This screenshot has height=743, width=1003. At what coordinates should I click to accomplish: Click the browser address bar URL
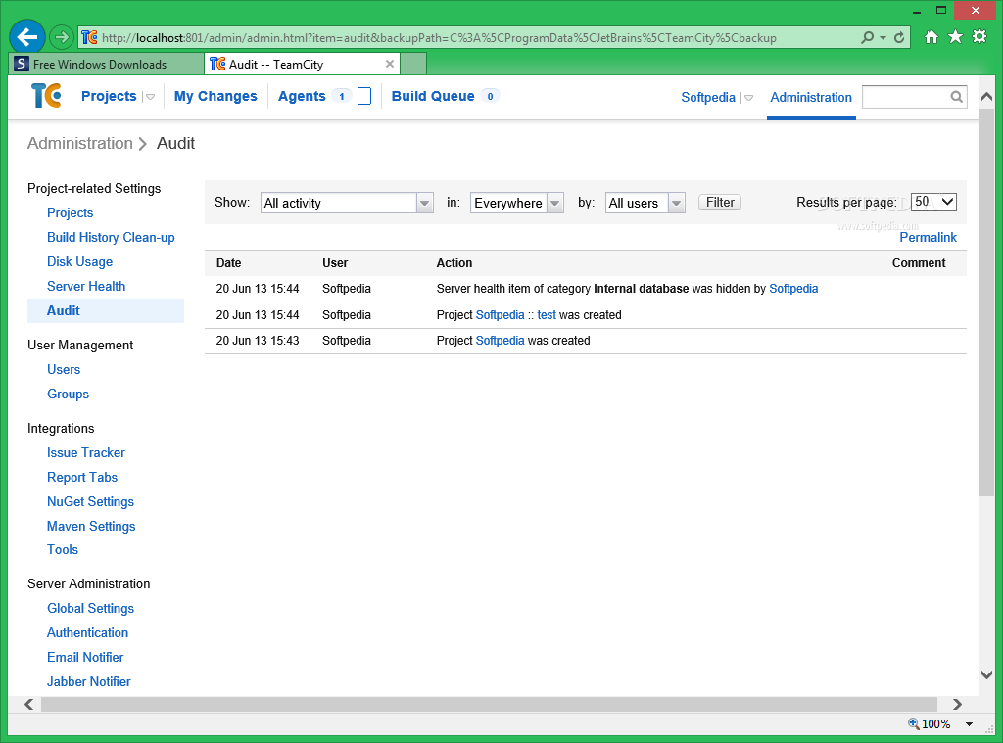tap(438, 38)
